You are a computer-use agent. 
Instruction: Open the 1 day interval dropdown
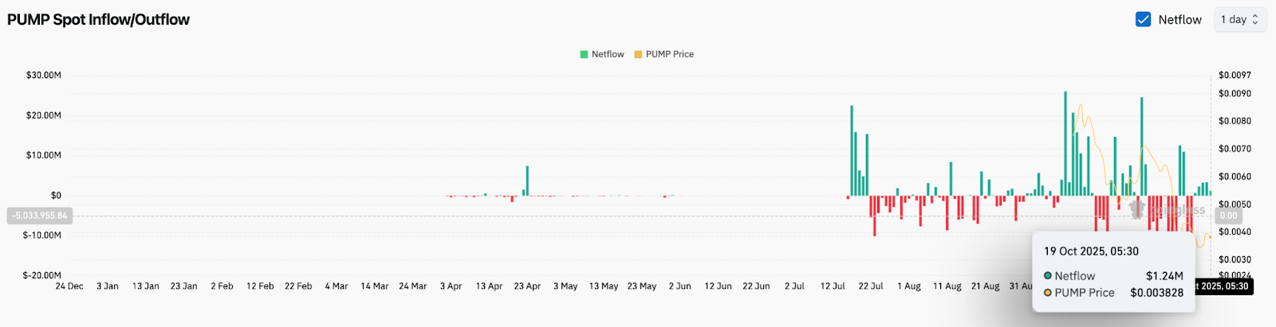(x=1239, y=20)
